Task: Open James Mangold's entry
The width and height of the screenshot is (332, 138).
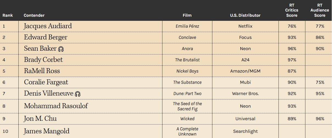Action: [x=47, y=131]
